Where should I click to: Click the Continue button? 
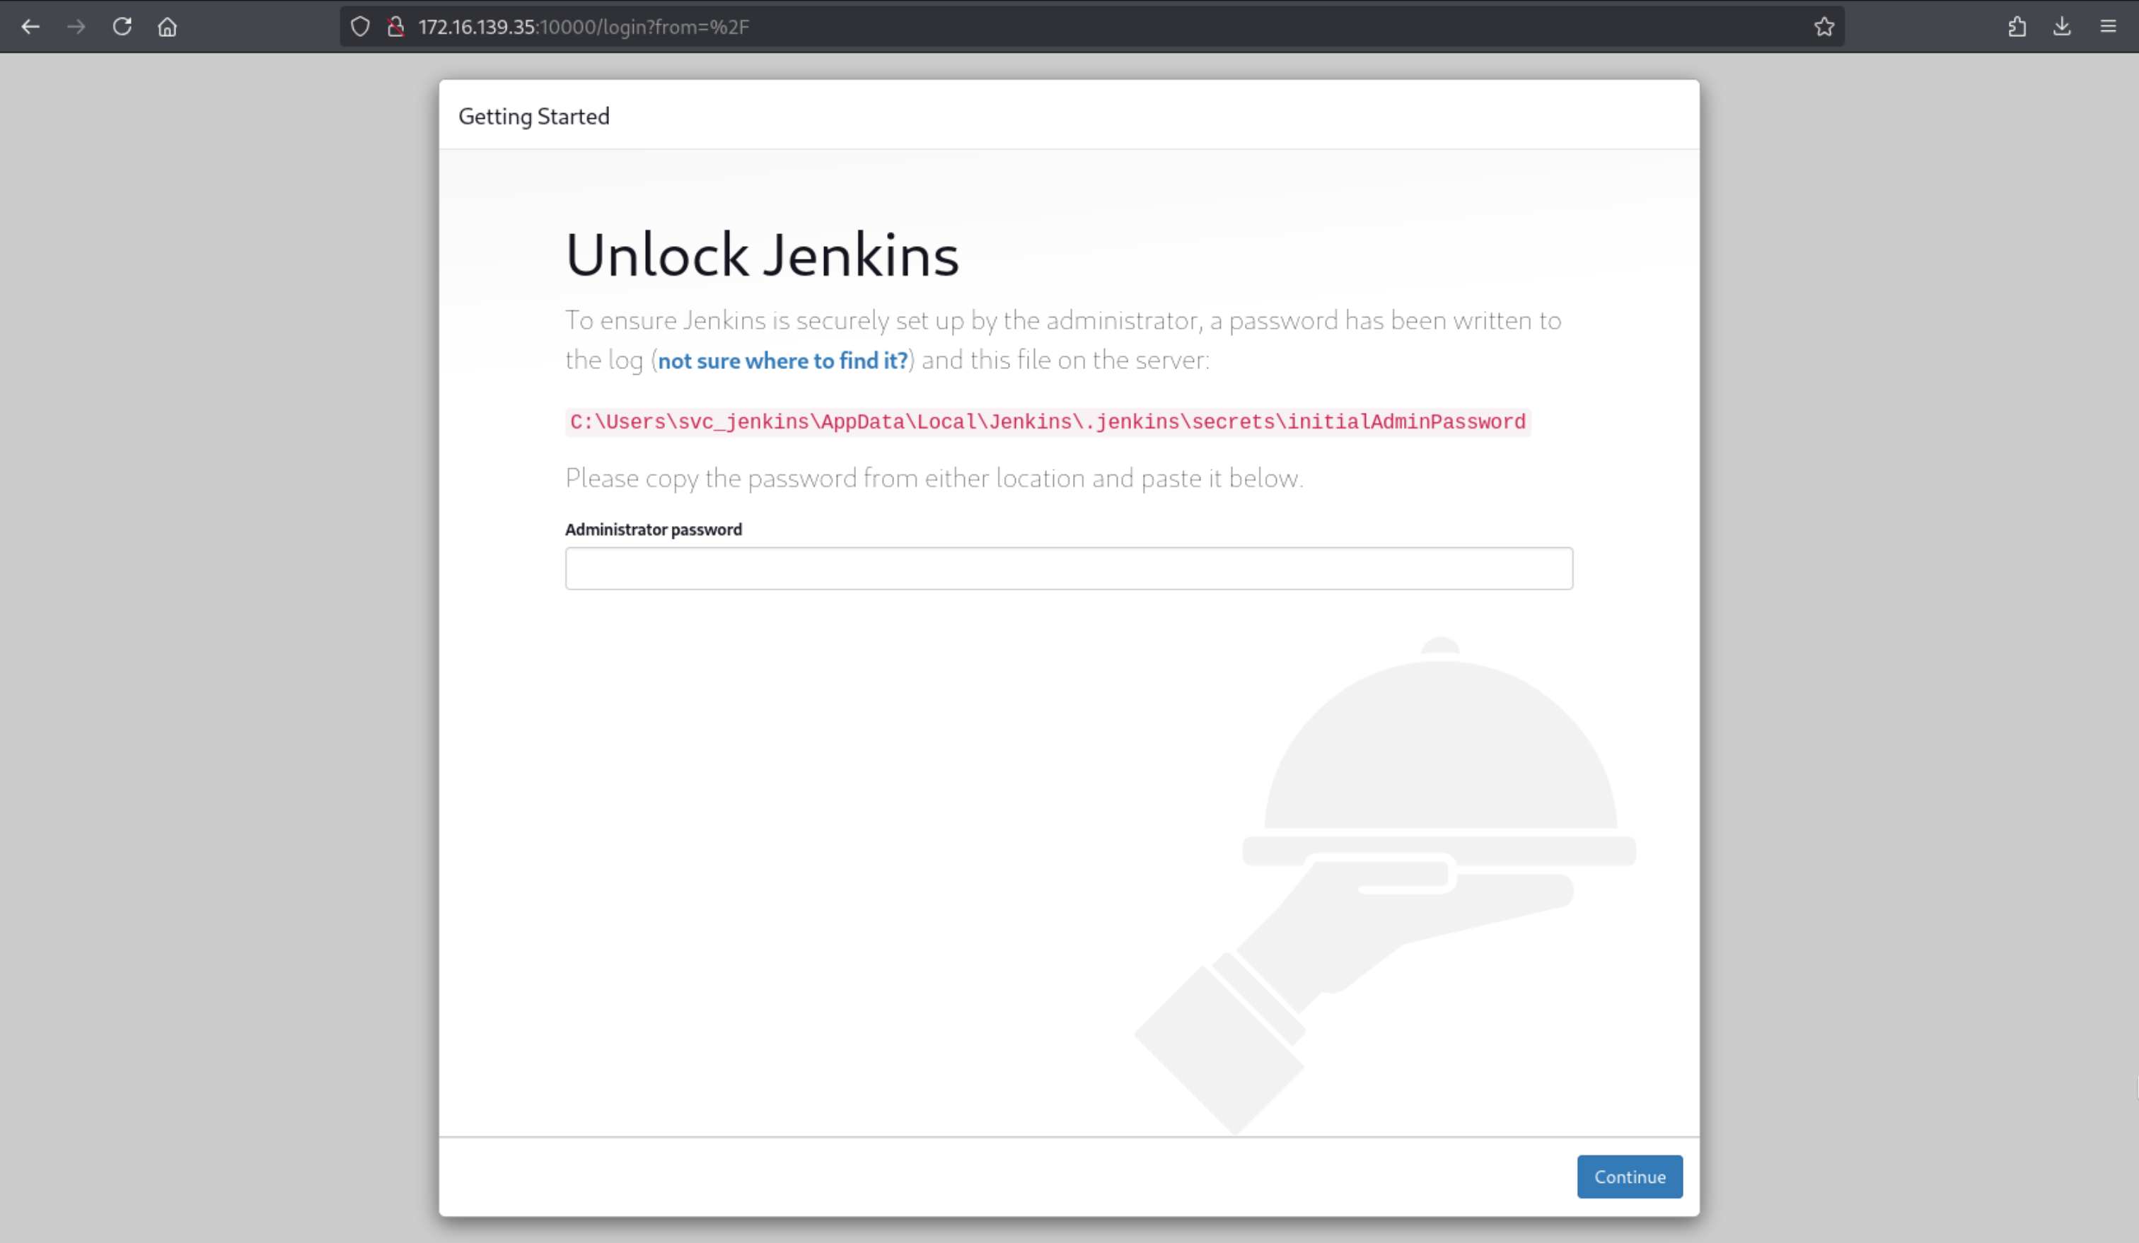click(1630, 1177)
